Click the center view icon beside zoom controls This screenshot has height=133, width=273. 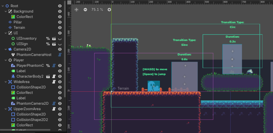pyautogui.click(x=77, y=10)
